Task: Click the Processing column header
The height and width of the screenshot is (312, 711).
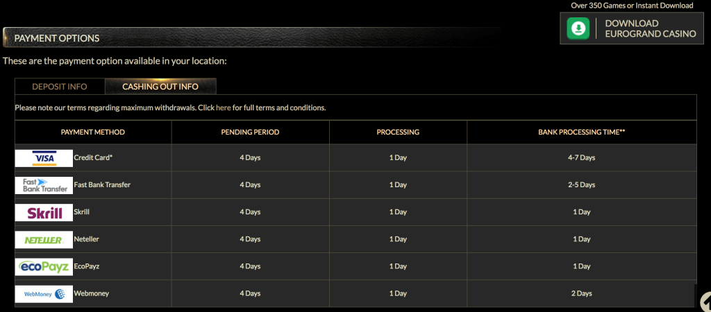Action: click(398, 132)
